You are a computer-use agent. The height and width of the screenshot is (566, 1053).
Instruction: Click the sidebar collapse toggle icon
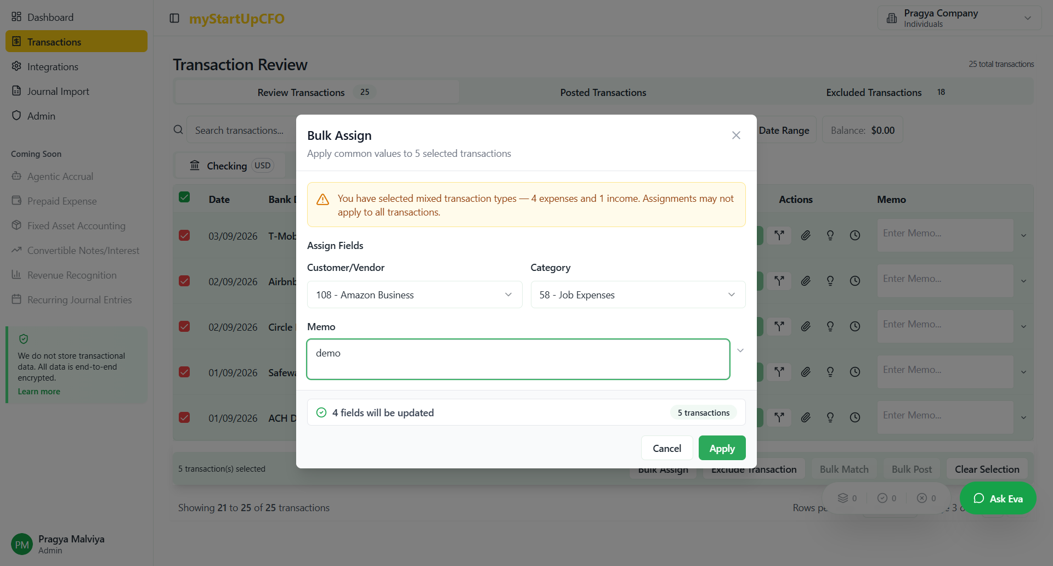[174, 18]
